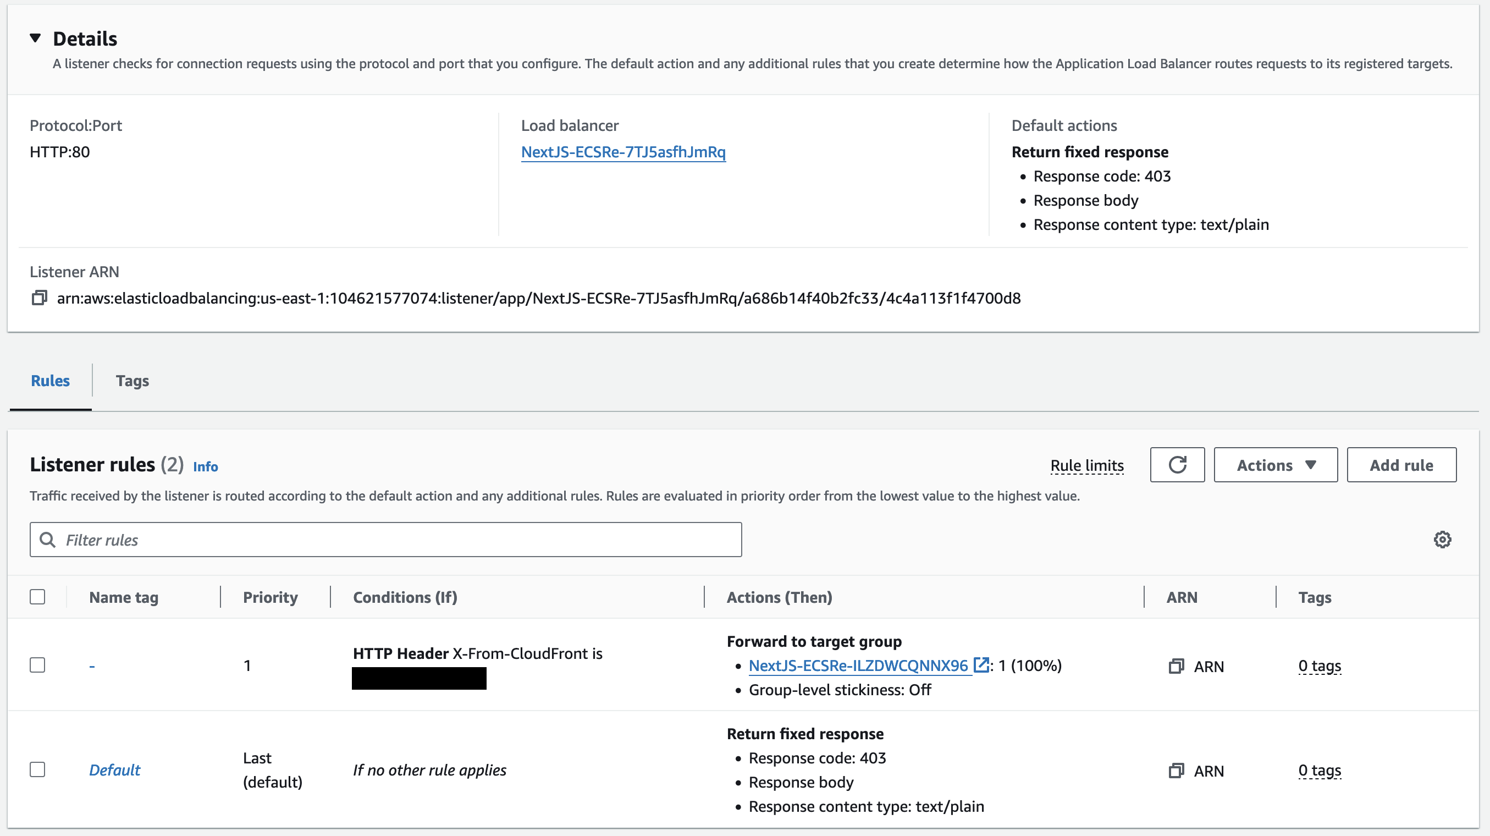This screenshot has width=1490, height=836.
Task: Copy ARN icon for Default rule
Action: (x=1176, y=771)
